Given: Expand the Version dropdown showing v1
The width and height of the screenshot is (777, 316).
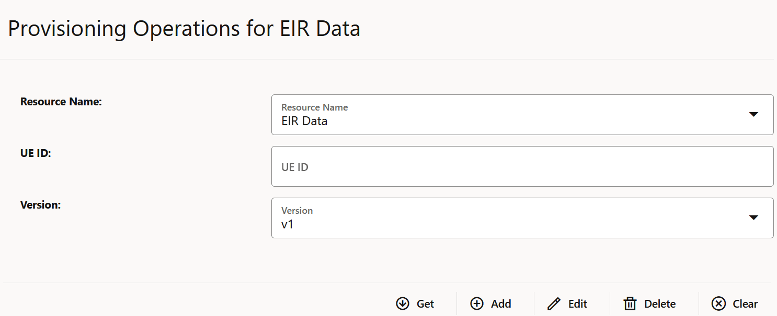Looking at the screenshot, I should (753, 217).
